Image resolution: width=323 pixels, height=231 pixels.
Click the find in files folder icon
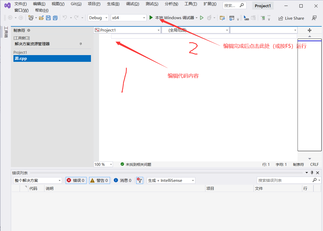click(222, 18)
